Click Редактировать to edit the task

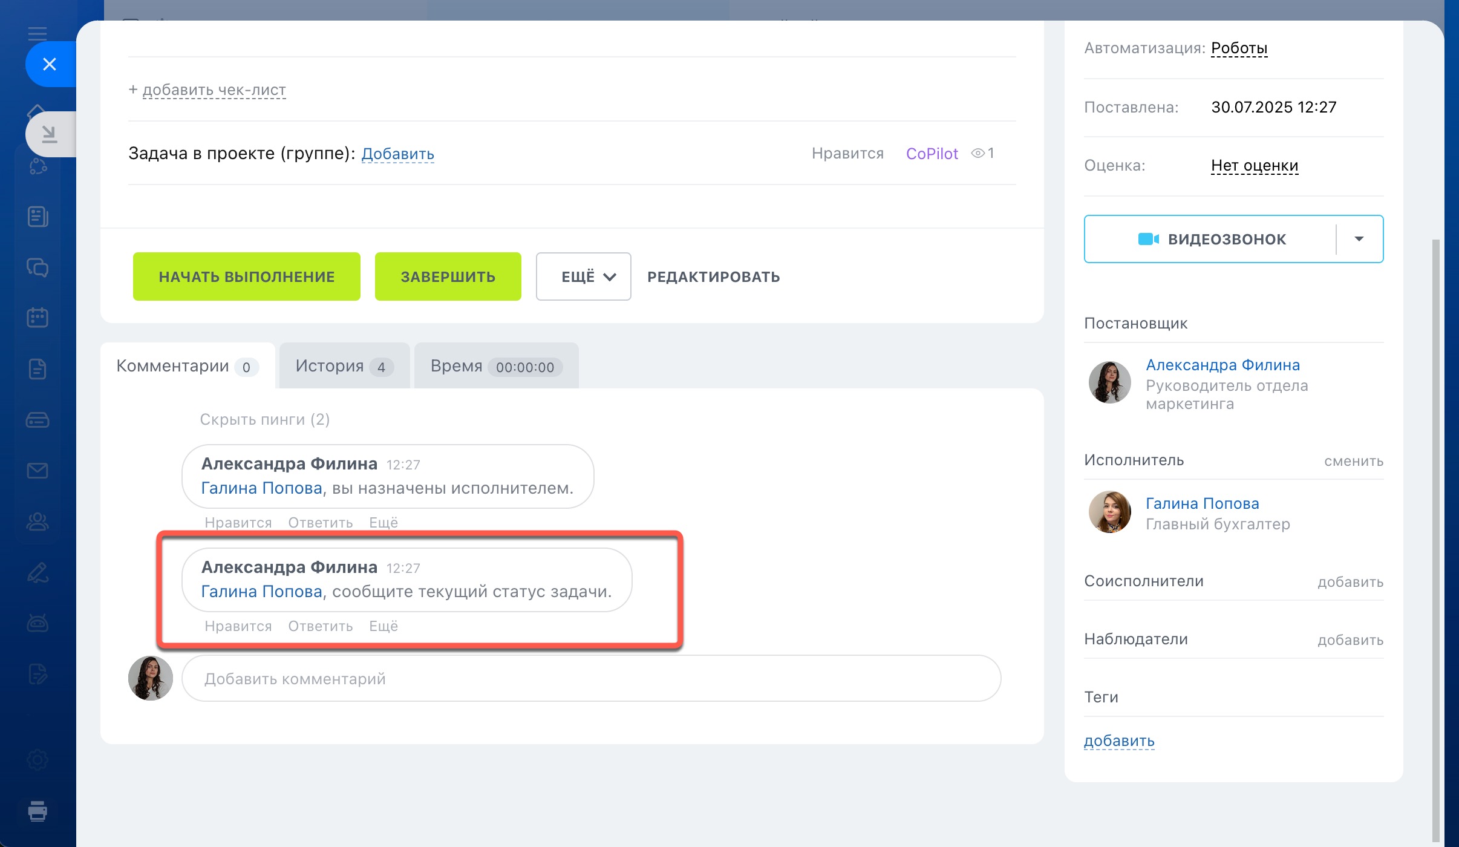click(714, 276)
